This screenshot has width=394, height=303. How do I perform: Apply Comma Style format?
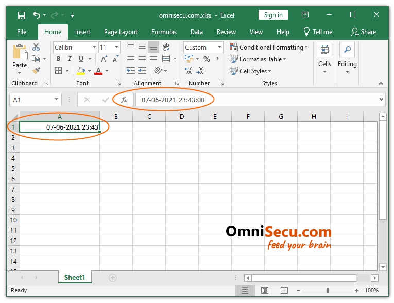tap(218, 59)
